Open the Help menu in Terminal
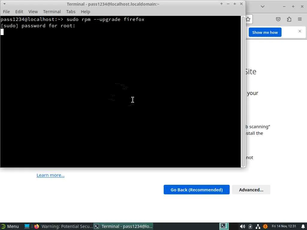The height and width of the screenshot is (230, 307). click(x=85, y=12)
